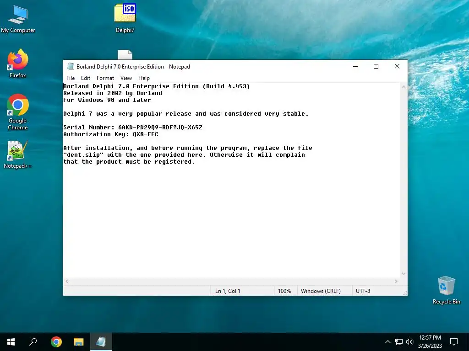Open the notification center icon
Screen dimensions: 469x351
[x=454, y=342]
